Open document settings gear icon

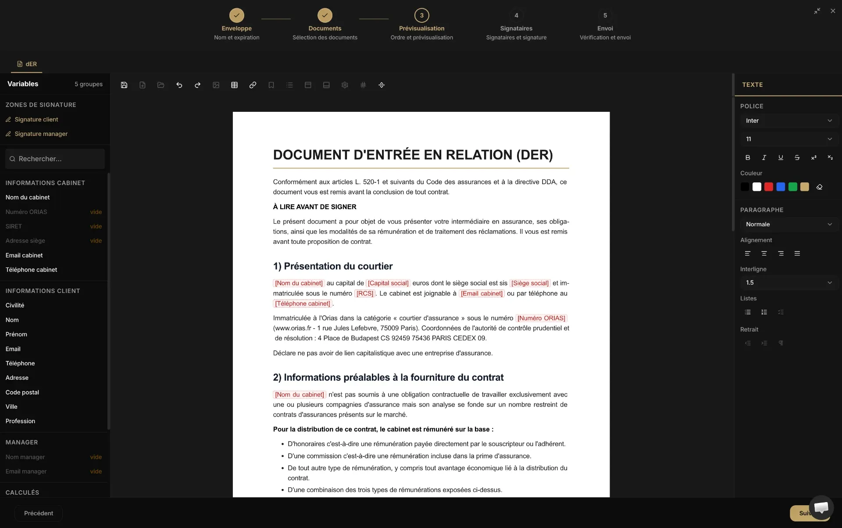(x=345, y=85)
